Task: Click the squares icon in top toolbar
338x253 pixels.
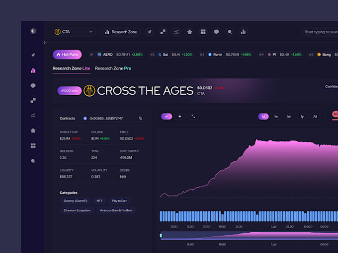Action: click(163, 32)
